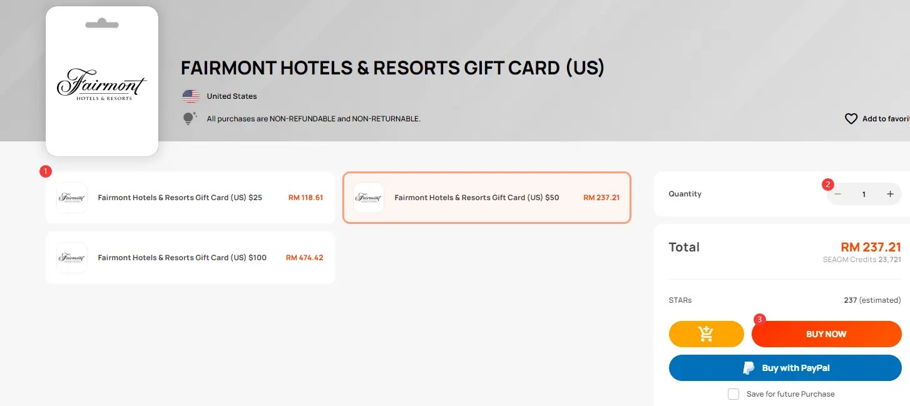The image size is (910, 406).
Task: Click the heart favourite icon
Action: tap(851, 118)
